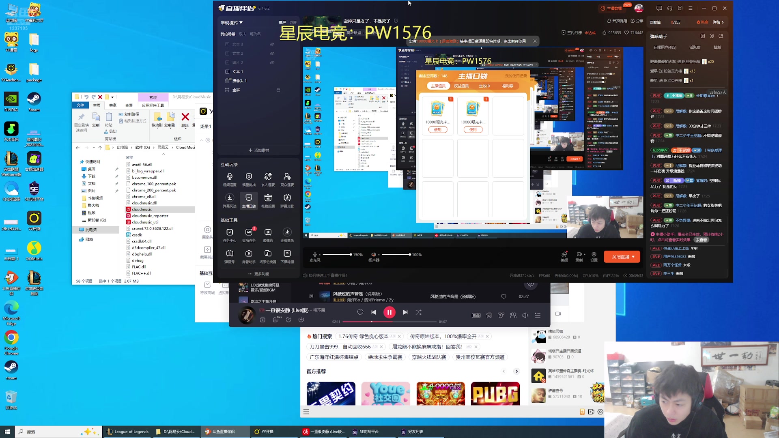Open 在线用户(485) tab
779x438 pixels.
tap(665, 47)
